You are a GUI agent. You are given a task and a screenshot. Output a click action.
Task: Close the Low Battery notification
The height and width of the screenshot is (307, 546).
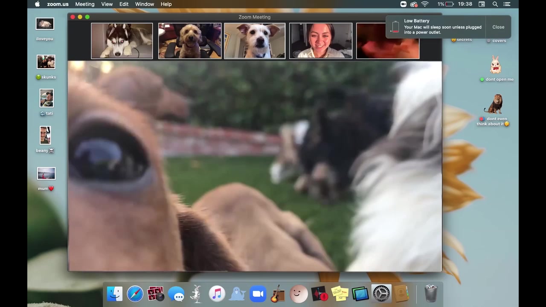[x=498, y=27]
